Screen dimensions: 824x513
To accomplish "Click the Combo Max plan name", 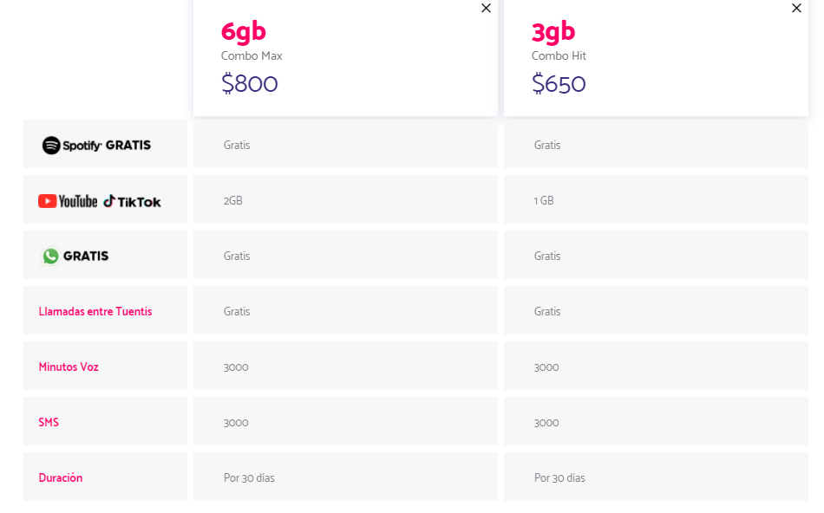I will (252, 55).
